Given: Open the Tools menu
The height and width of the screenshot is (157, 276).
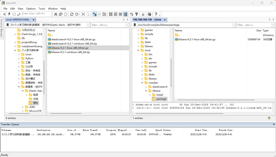Looking at the screenshot, I should click(42, 8).
